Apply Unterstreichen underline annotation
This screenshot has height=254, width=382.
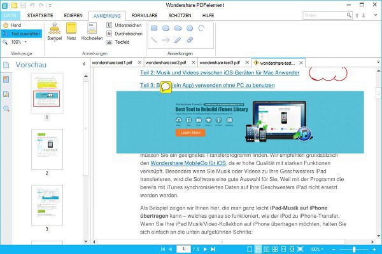coord(124,25)
